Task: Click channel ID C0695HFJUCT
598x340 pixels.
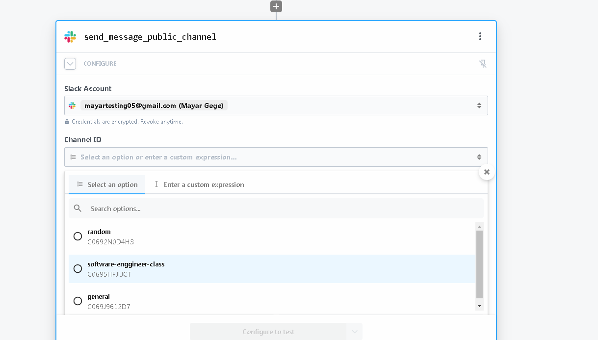Action: tap(109, 274)
